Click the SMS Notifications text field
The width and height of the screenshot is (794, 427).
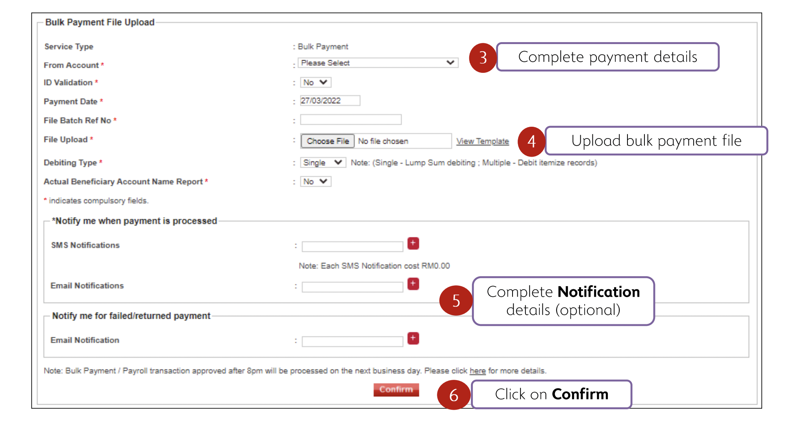(352, 247)
